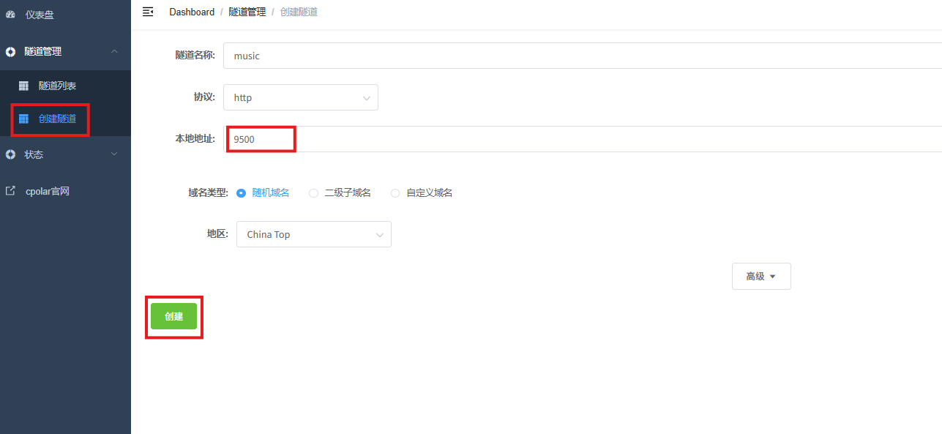
Task: Toggle the sidebar collapse hamburger icon
Action: click(x=148, y=12)
